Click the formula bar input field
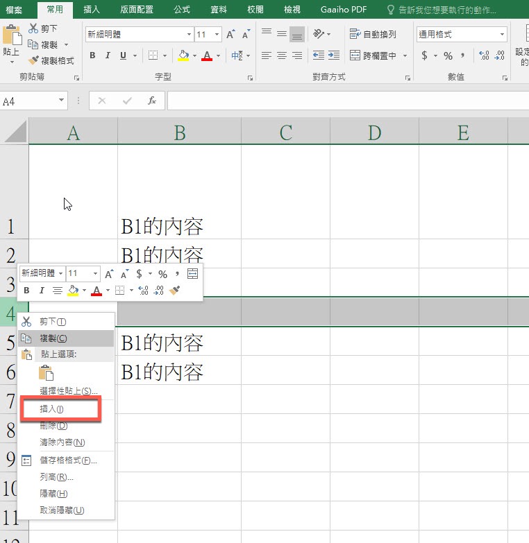This screenshot has height=543, width=529. (348, 101)
